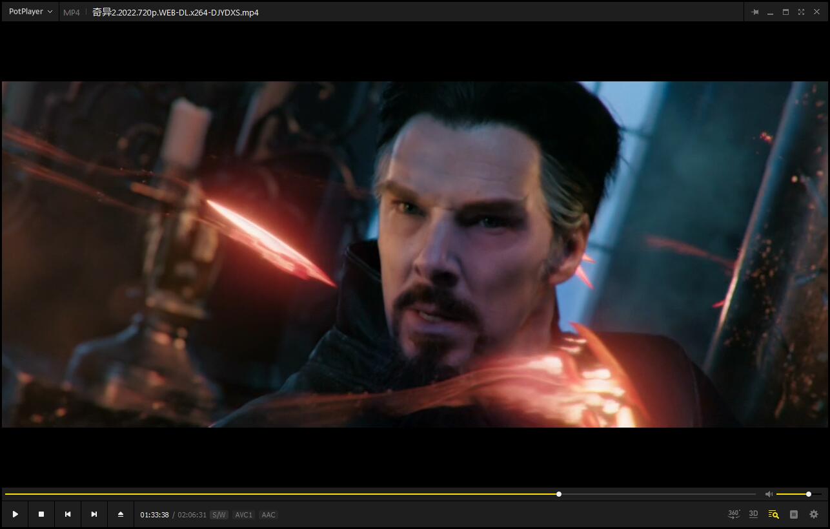Click the MP4 format label

pos(72,12)
